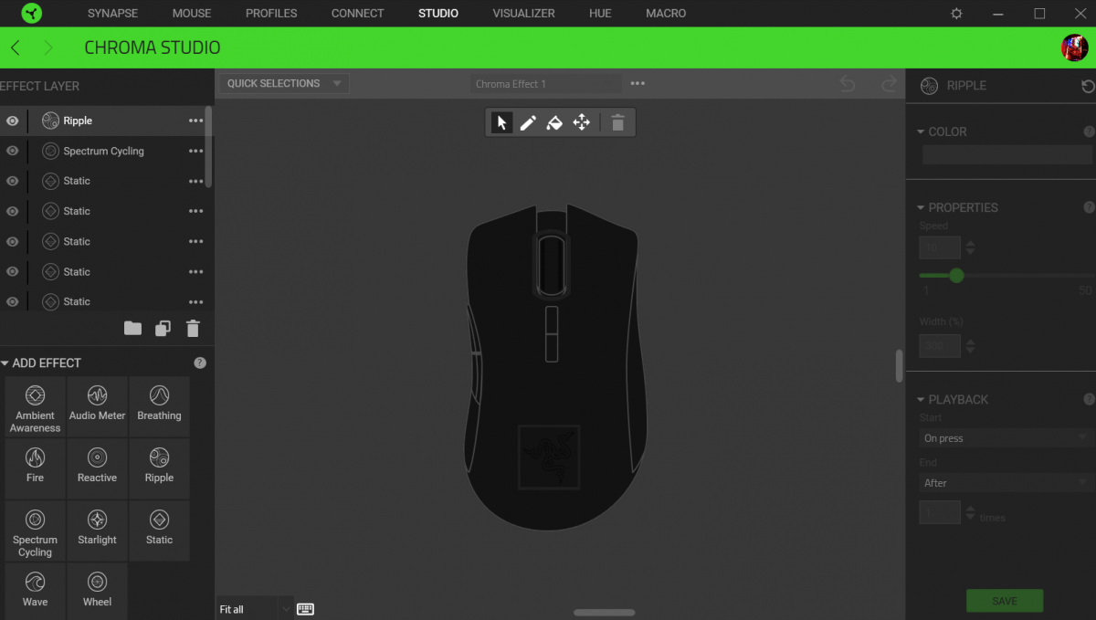The height and width of the screenshot is (620, 1096).
Task: Collapse the Properties section
Action: [x=921, y=207]
